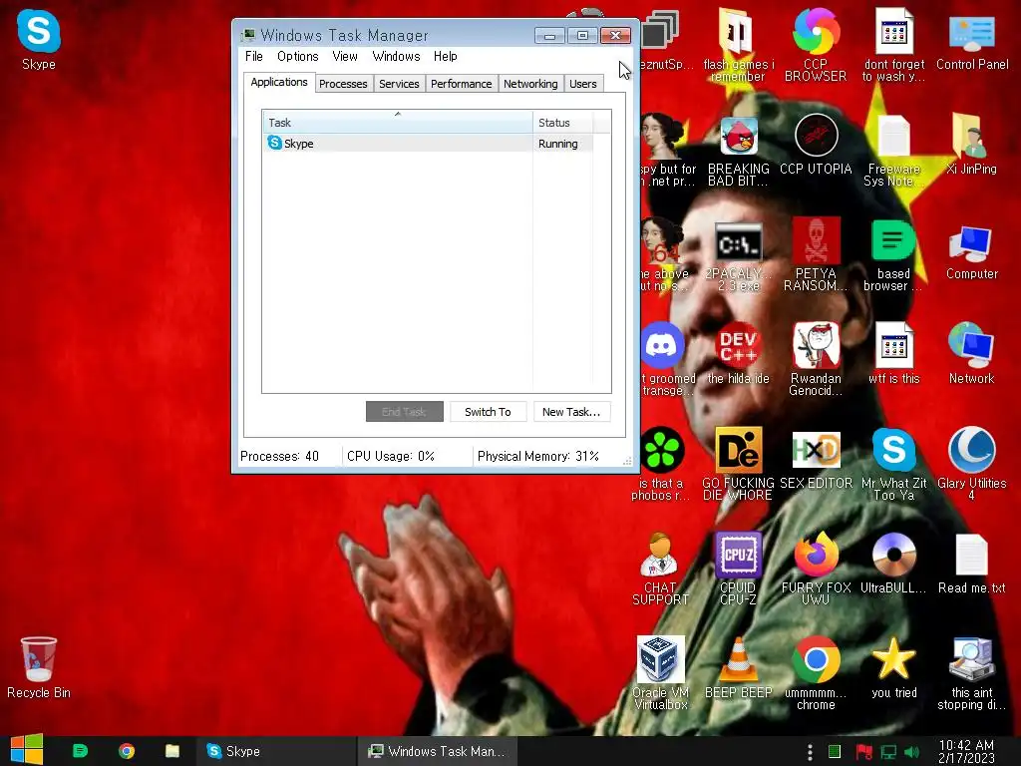Screen dimensions: 1021x766
Task: Select the Rwandan Genocid icon
Action: (x=816, y=358)
